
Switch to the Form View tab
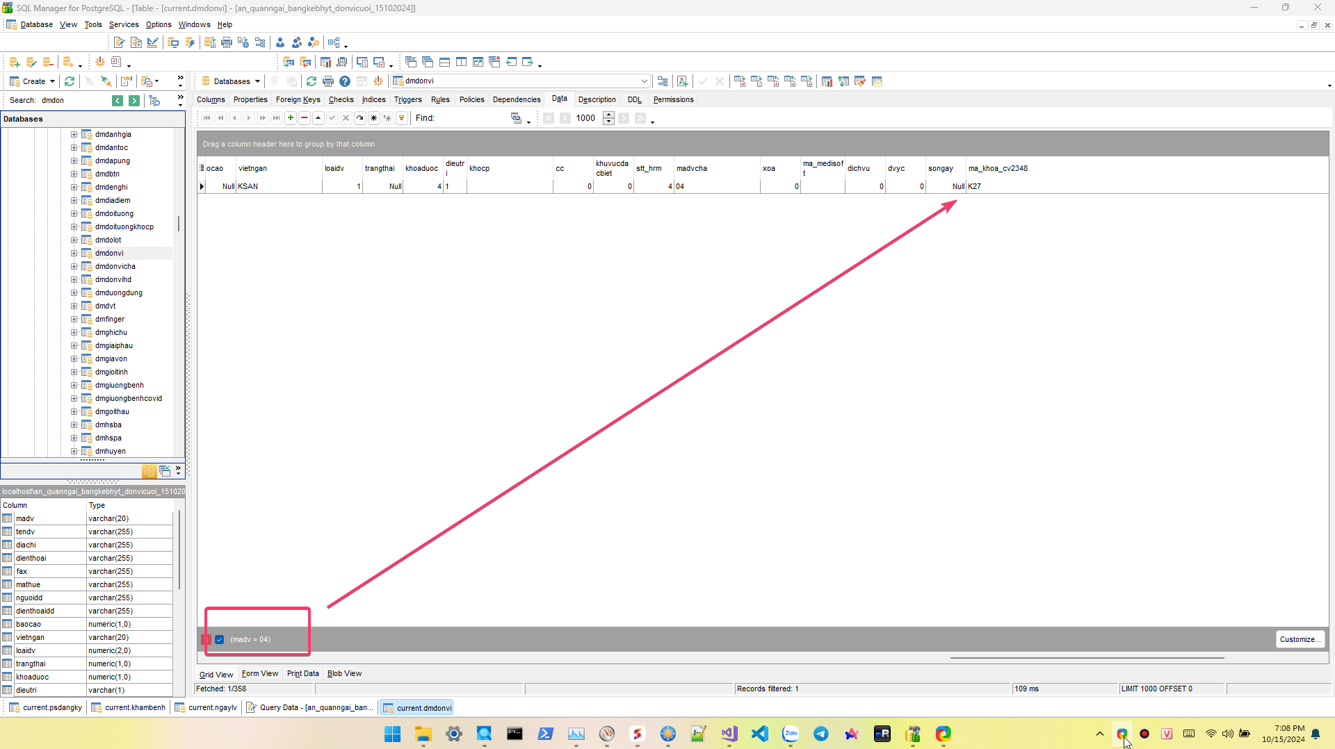(260, 673)
